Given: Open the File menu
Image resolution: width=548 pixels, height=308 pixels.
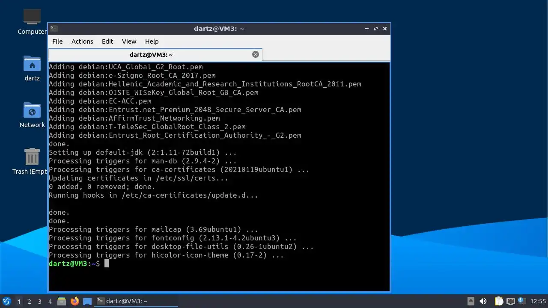Looking at the screenshot, I should click(x=57, y=41).
